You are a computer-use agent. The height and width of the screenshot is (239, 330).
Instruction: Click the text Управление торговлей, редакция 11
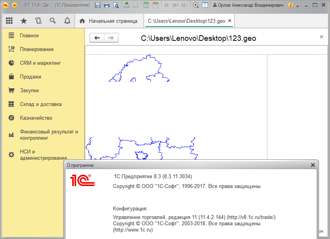pos(155,217)
